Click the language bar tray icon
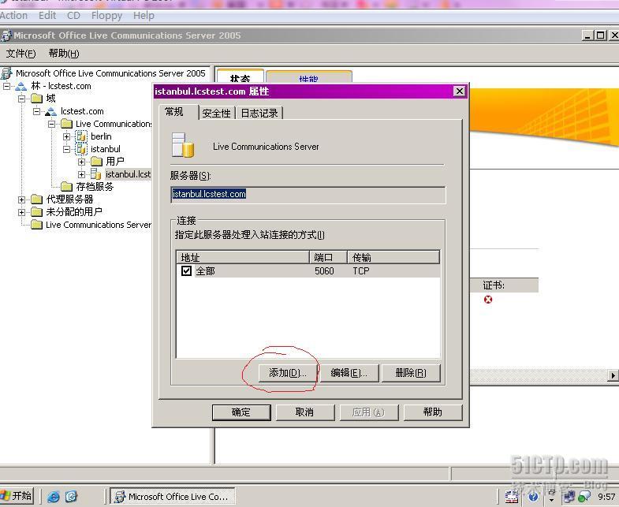The image size is (619, 507). tap(512, 497)
